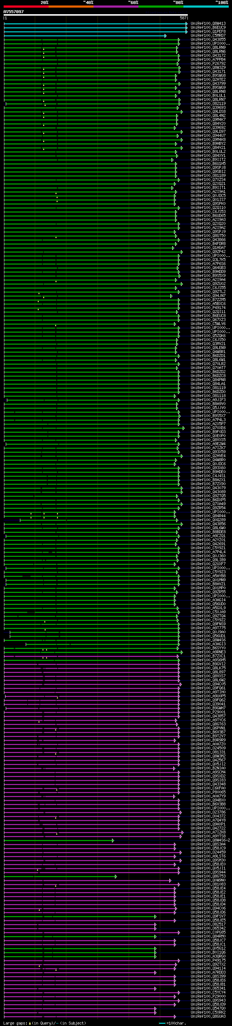
Task: Click hit label UniRef100_A7P4L4
Action: pyautogui.click(x=208, y=552)
